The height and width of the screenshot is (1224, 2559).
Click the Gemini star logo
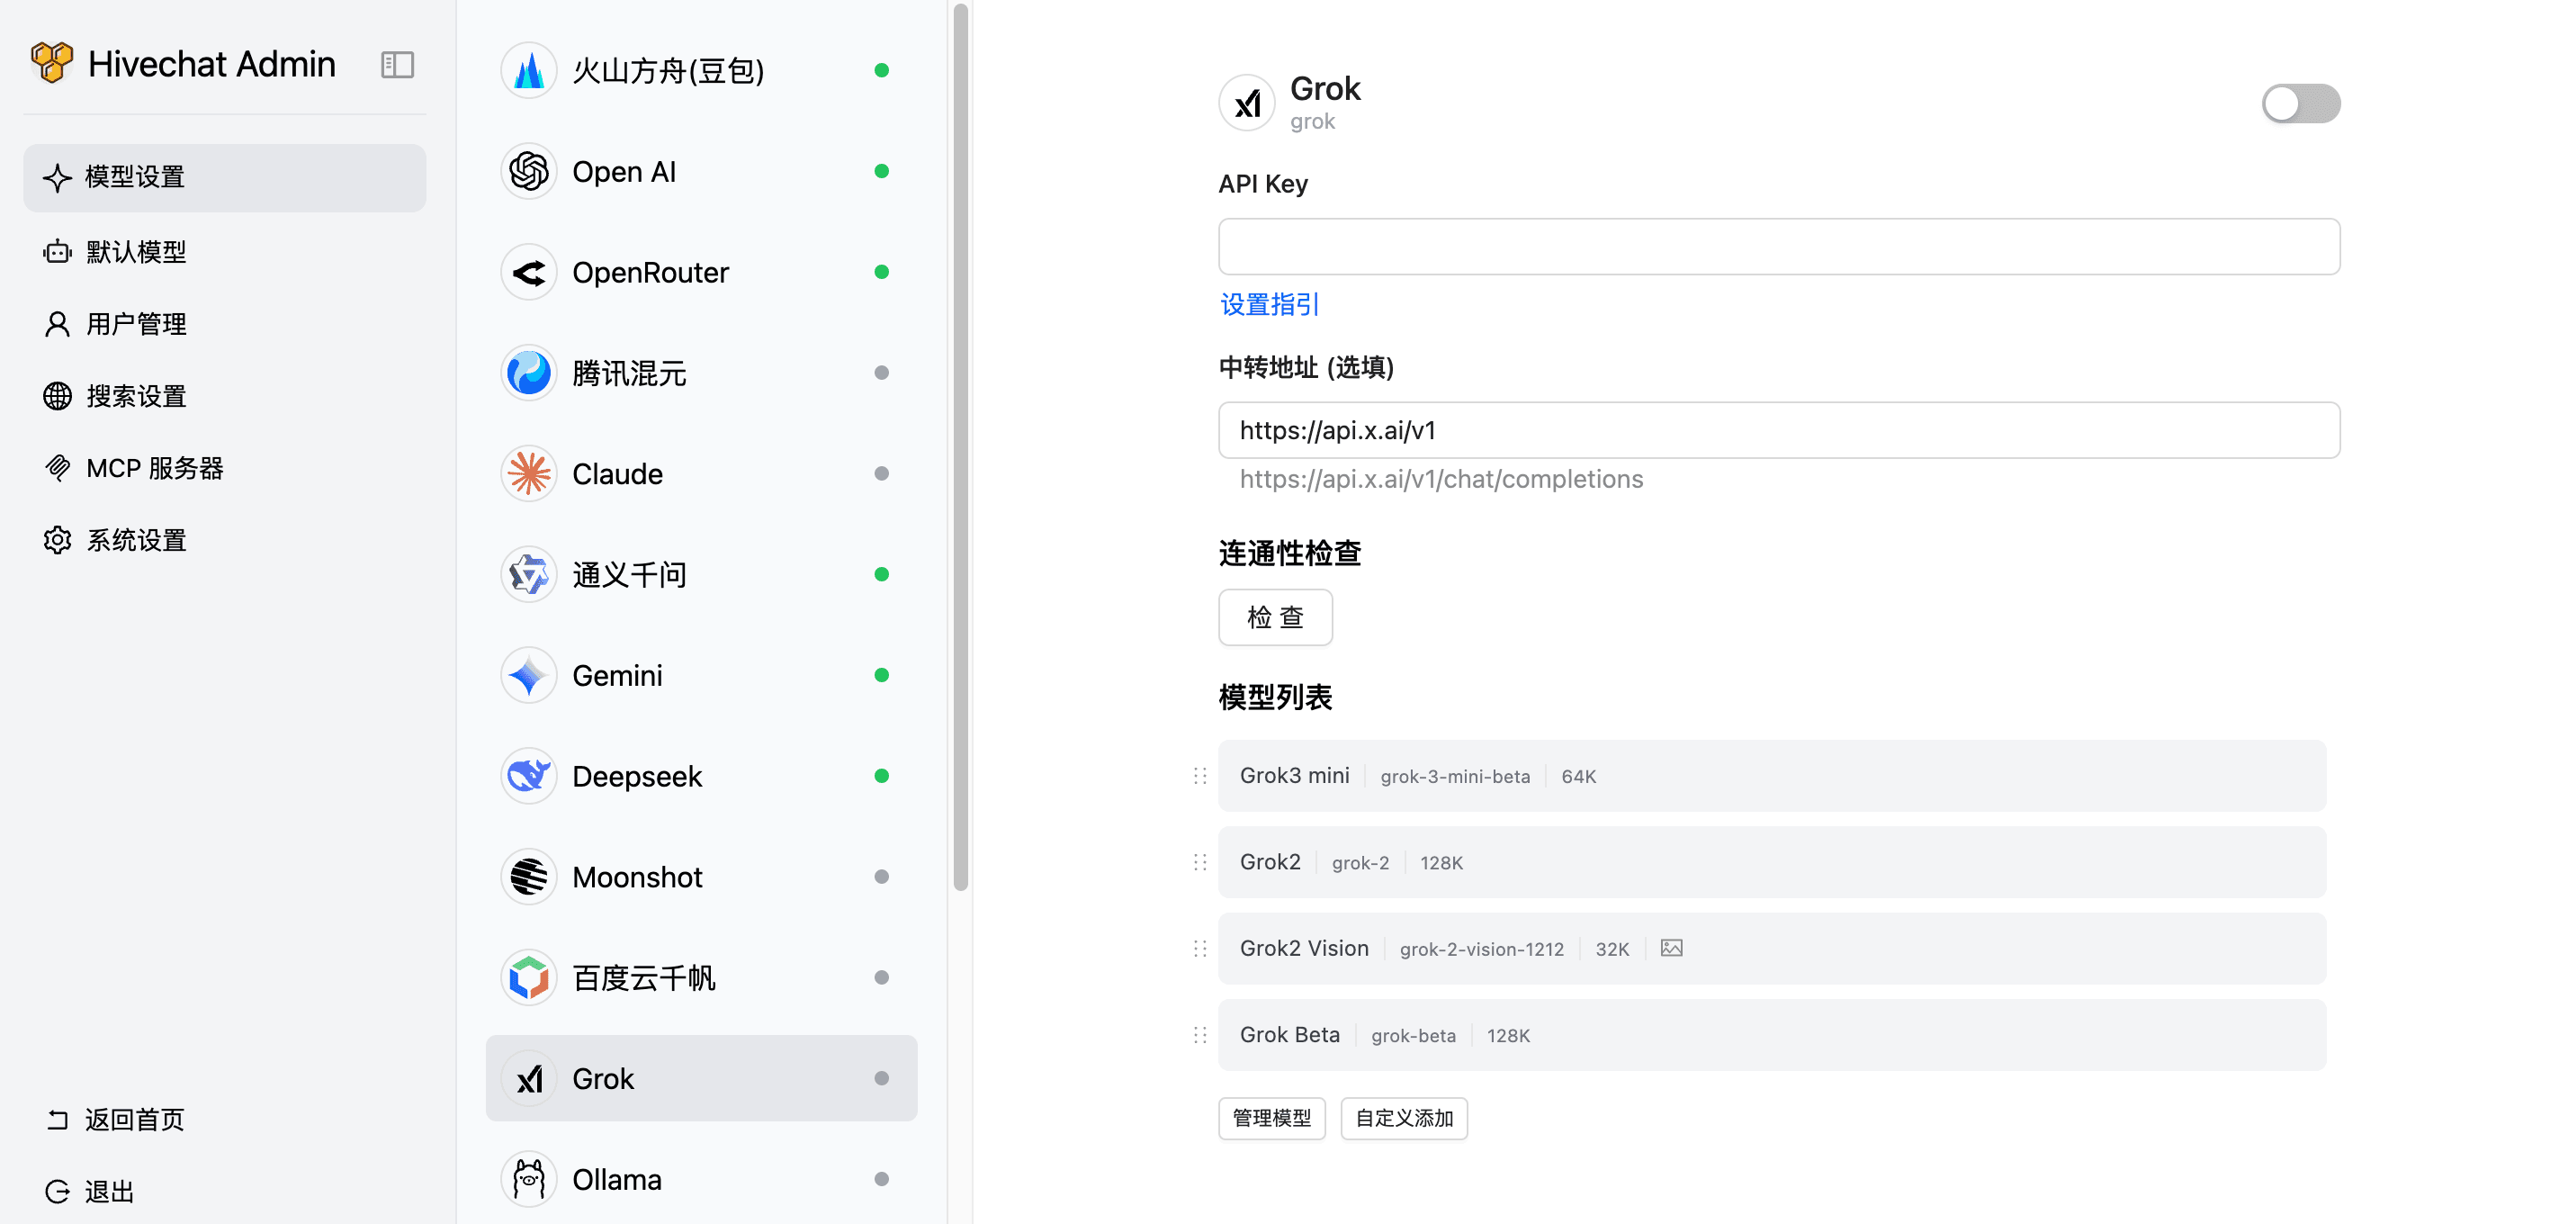click(528, 676)
